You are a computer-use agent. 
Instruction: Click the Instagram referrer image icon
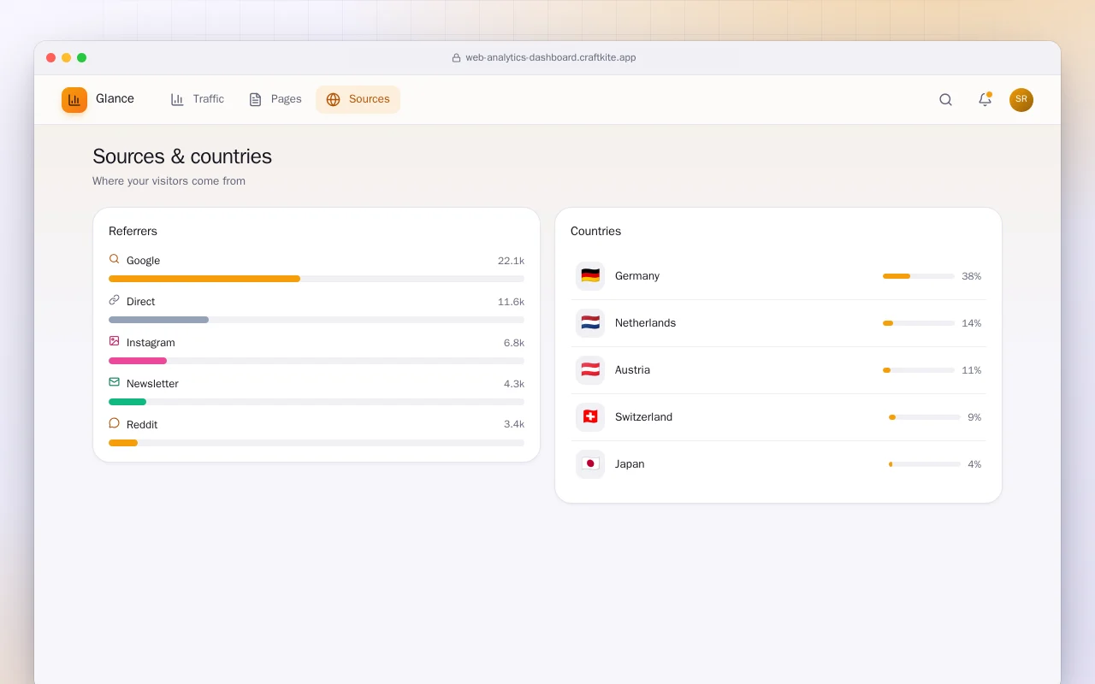[x=114, y=341]
